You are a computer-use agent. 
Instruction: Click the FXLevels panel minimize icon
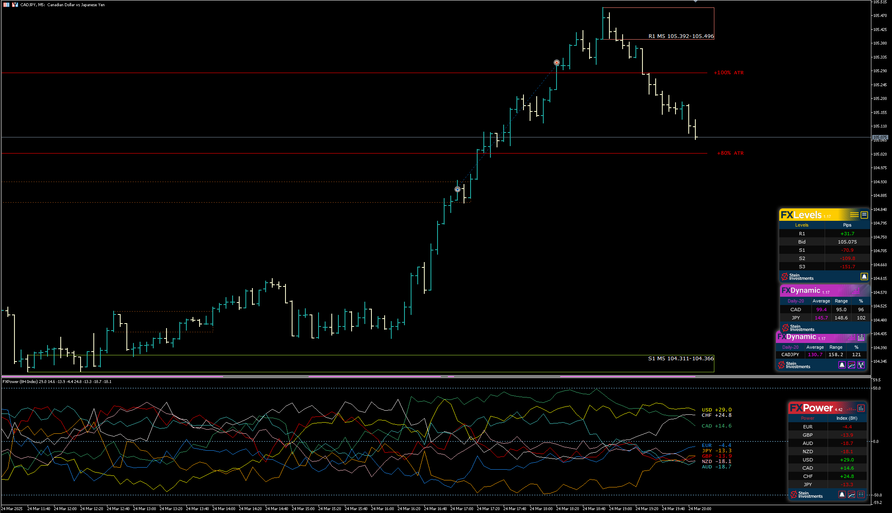point(864,215)
